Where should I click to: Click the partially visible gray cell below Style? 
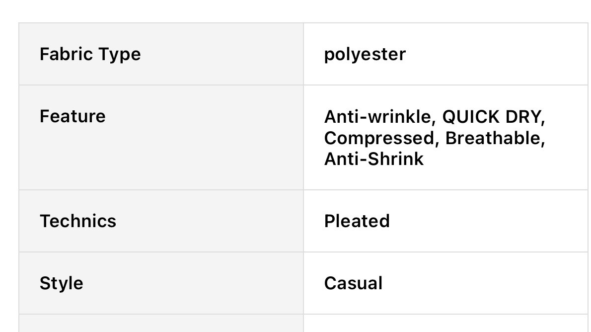(x=161, y=324)
